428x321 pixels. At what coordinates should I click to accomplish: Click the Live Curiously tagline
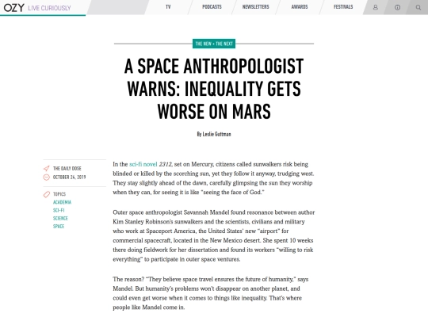pos(49,8)
